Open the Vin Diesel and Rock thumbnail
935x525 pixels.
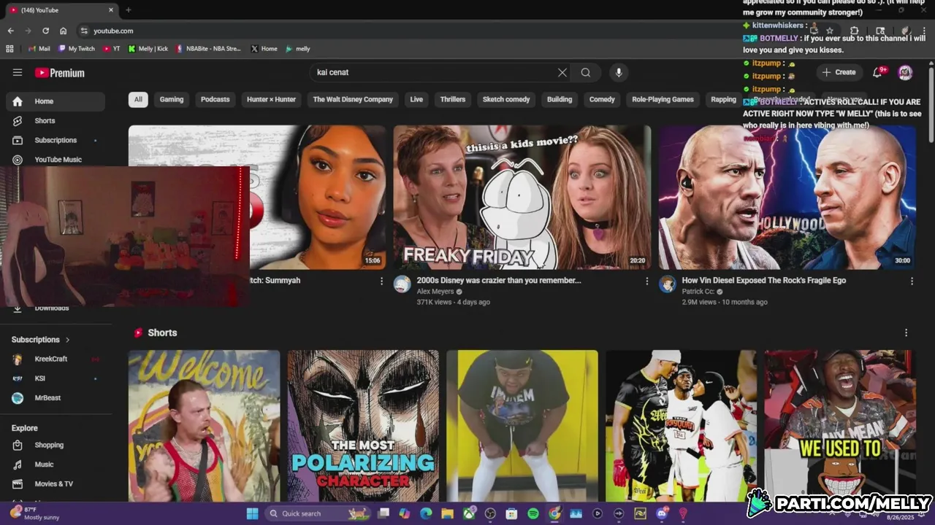(x=787, y=198)
